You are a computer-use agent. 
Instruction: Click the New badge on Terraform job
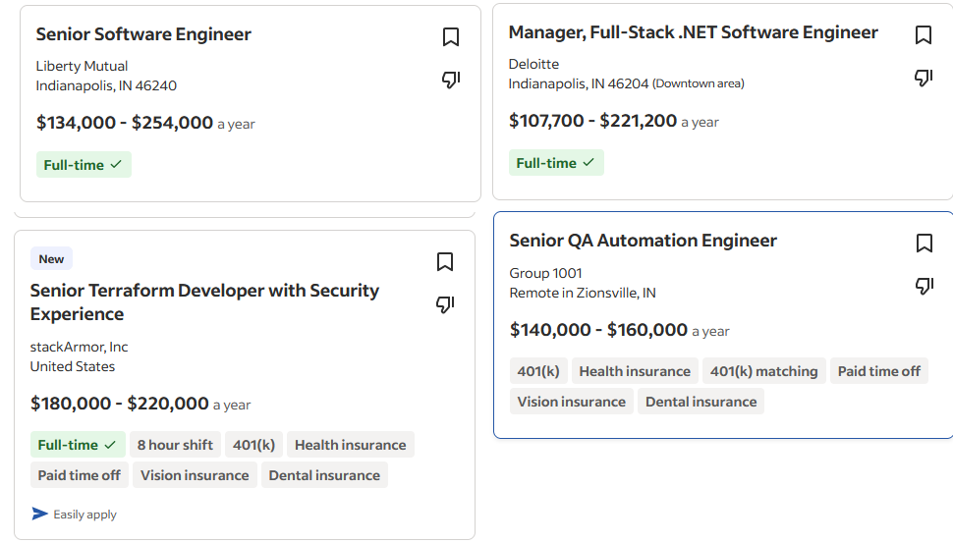click(x=52, y=259)
